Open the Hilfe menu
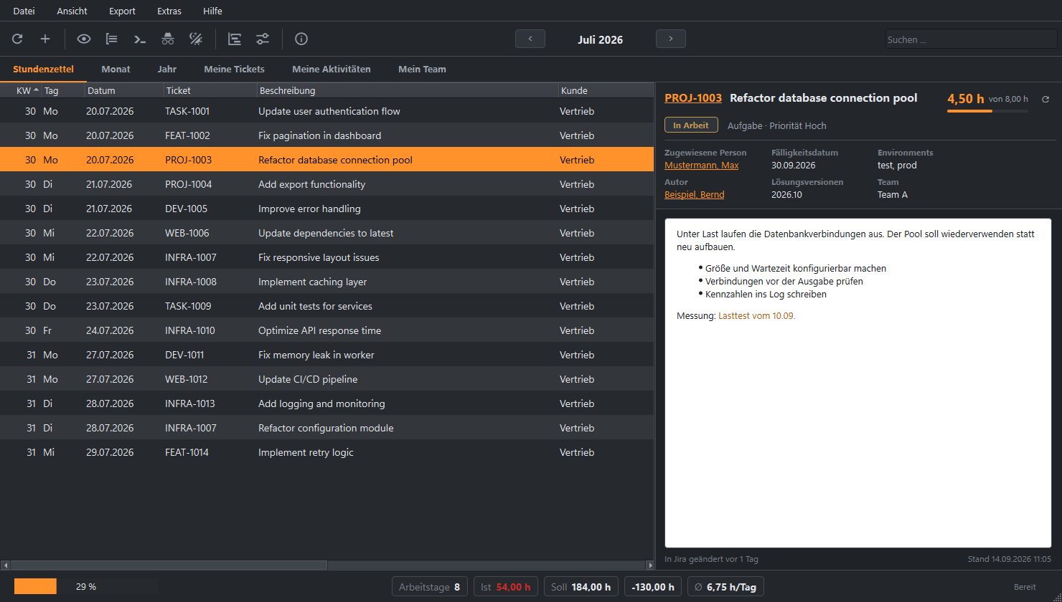Screen dimensions: 1062x602 click(212, 11)
